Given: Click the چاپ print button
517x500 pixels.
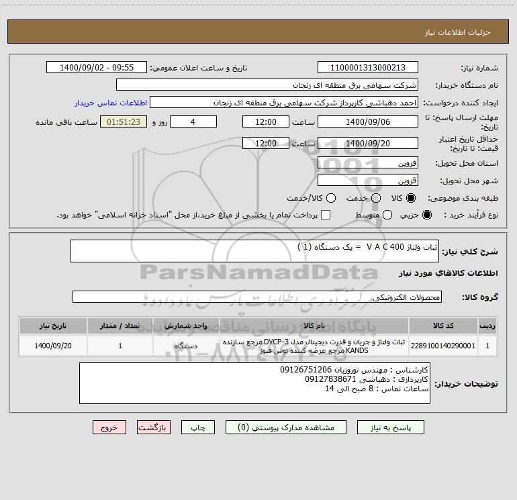Looking at the screenshot, I should pyautogui.click(x=198, y=428).
